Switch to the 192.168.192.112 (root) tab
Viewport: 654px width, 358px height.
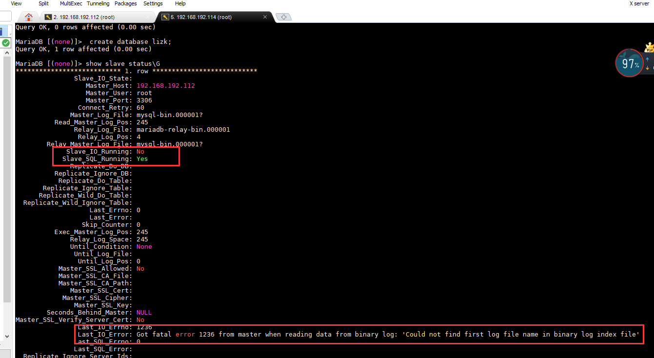(98, 17)
